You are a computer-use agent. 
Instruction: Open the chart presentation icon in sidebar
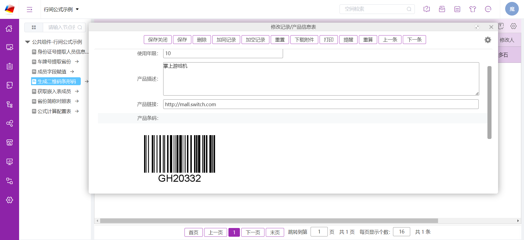coord(9,162)
